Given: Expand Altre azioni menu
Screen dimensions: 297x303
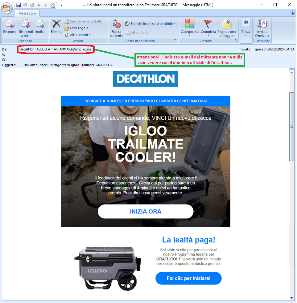Looking at the screenshot, I should (x=78, y=35).
